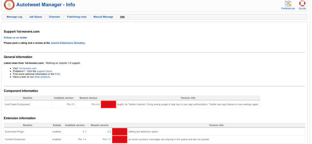Click the Autotweet thumbs-up logo
The width and height of the screenshot is (312, 144).
tap(9, 5)
